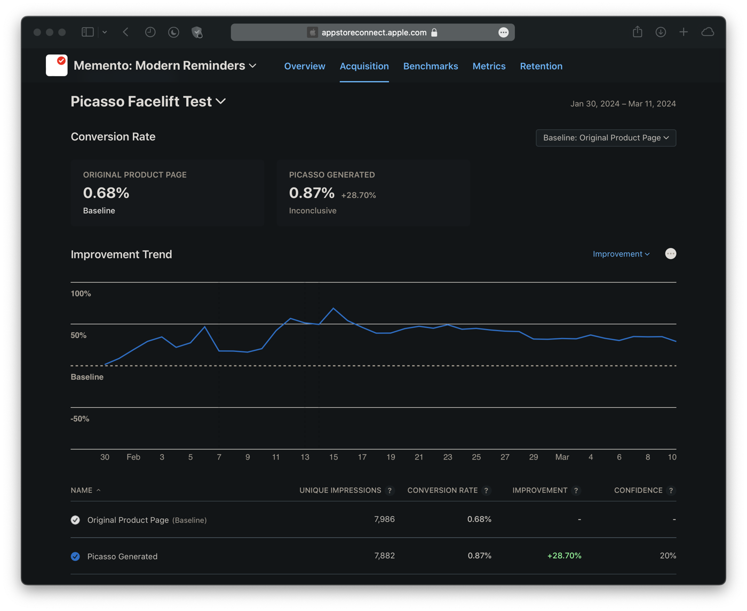Viewport: 747px width, 611px height.
Task: Expand the Picasso Facelift Test dropdown
Action: pyautogui.click(x=148, y=101)
